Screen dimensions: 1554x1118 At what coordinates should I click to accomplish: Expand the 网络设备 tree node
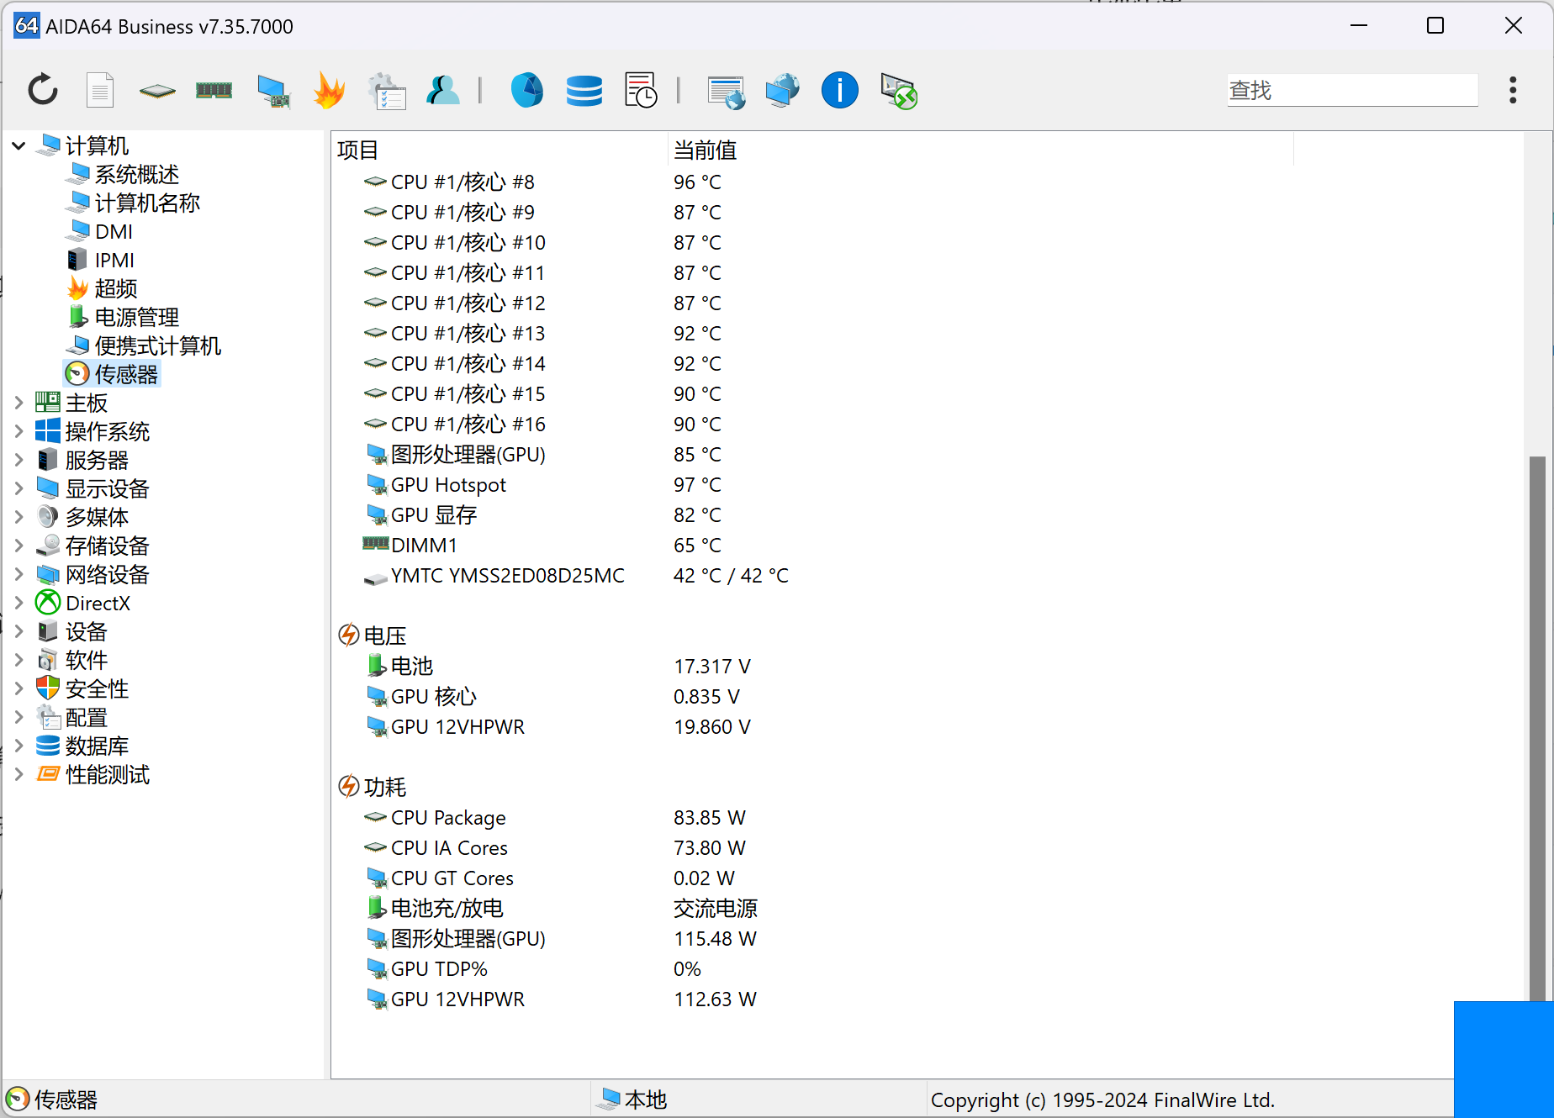coord(18,575)
